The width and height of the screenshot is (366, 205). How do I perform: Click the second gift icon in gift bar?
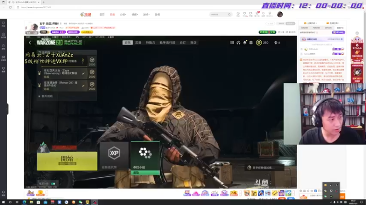click(40, 193)
